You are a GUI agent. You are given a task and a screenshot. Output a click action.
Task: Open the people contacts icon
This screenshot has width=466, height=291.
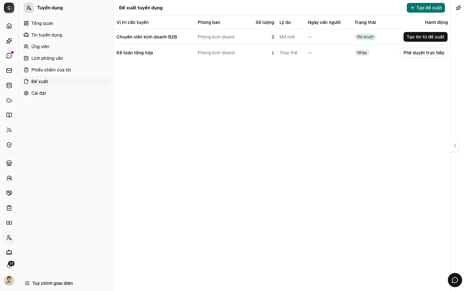9,178
